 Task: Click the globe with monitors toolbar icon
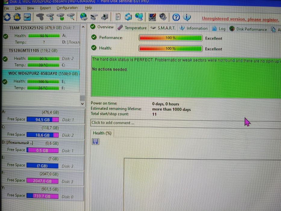(x=139, y=17)
